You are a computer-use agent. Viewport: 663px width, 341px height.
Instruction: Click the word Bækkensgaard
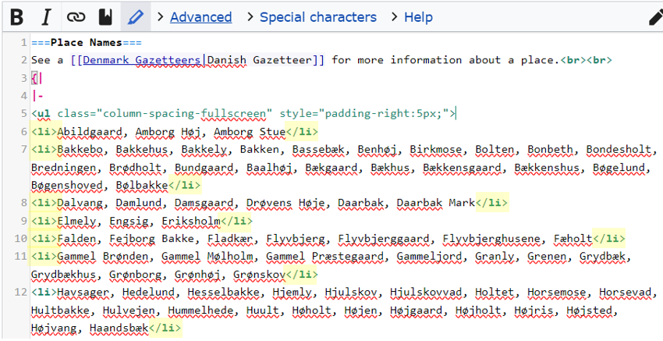tap(463, 168)
